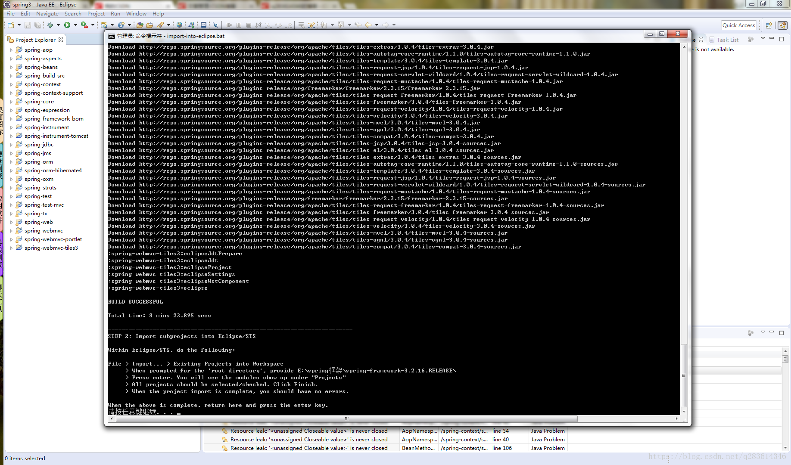Open the Debug configurations dropdown arrow
The image size is (791, 465).
click(58, 25)
